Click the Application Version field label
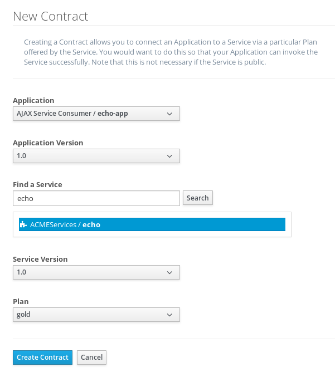The image size is (335, 377). pyautogui.click(x=48, y=143)
